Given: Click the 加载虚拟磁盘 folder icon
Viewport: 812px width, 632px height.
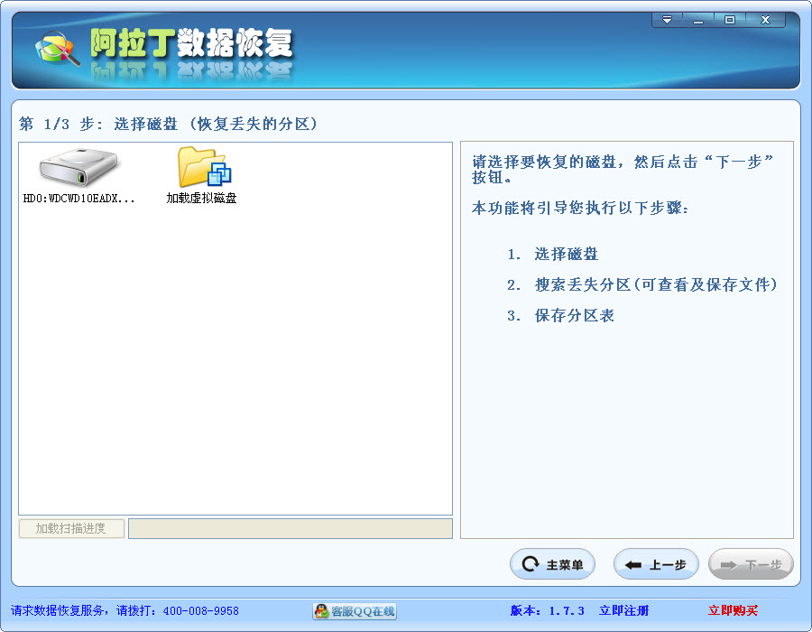Looking at the screenshot, I should click(202, 169).
